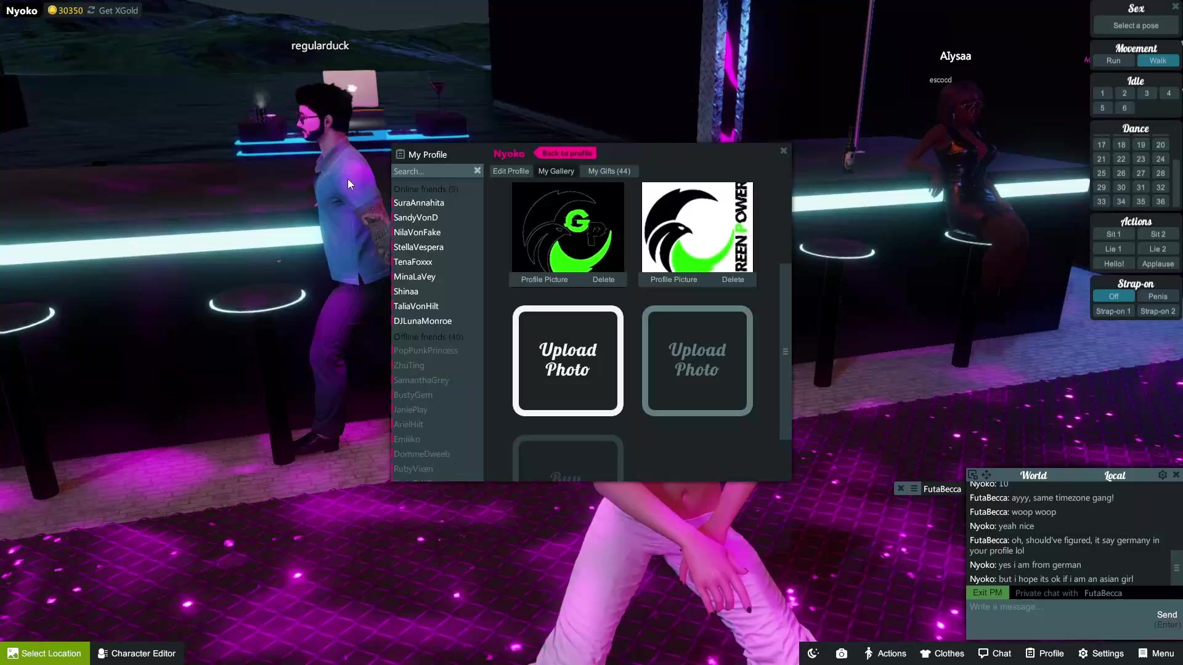Click the first Upload Photo tile

tap(567, 360)
